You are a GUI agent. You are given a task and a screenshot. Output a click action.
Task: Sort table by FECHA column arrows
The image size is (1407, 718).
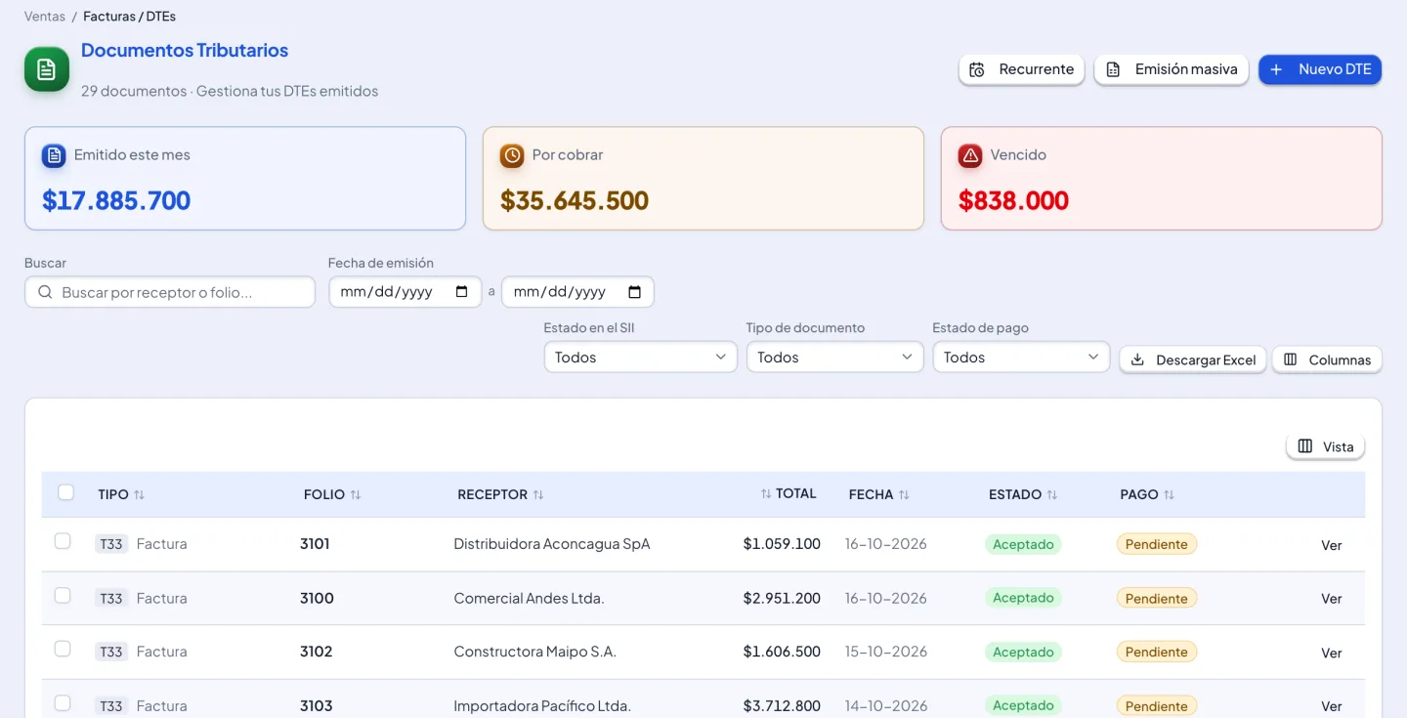[904, 495]
